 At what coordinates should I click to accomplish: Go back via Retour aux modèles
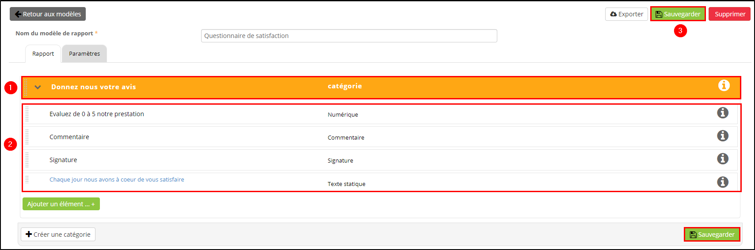tap(48, 14)
